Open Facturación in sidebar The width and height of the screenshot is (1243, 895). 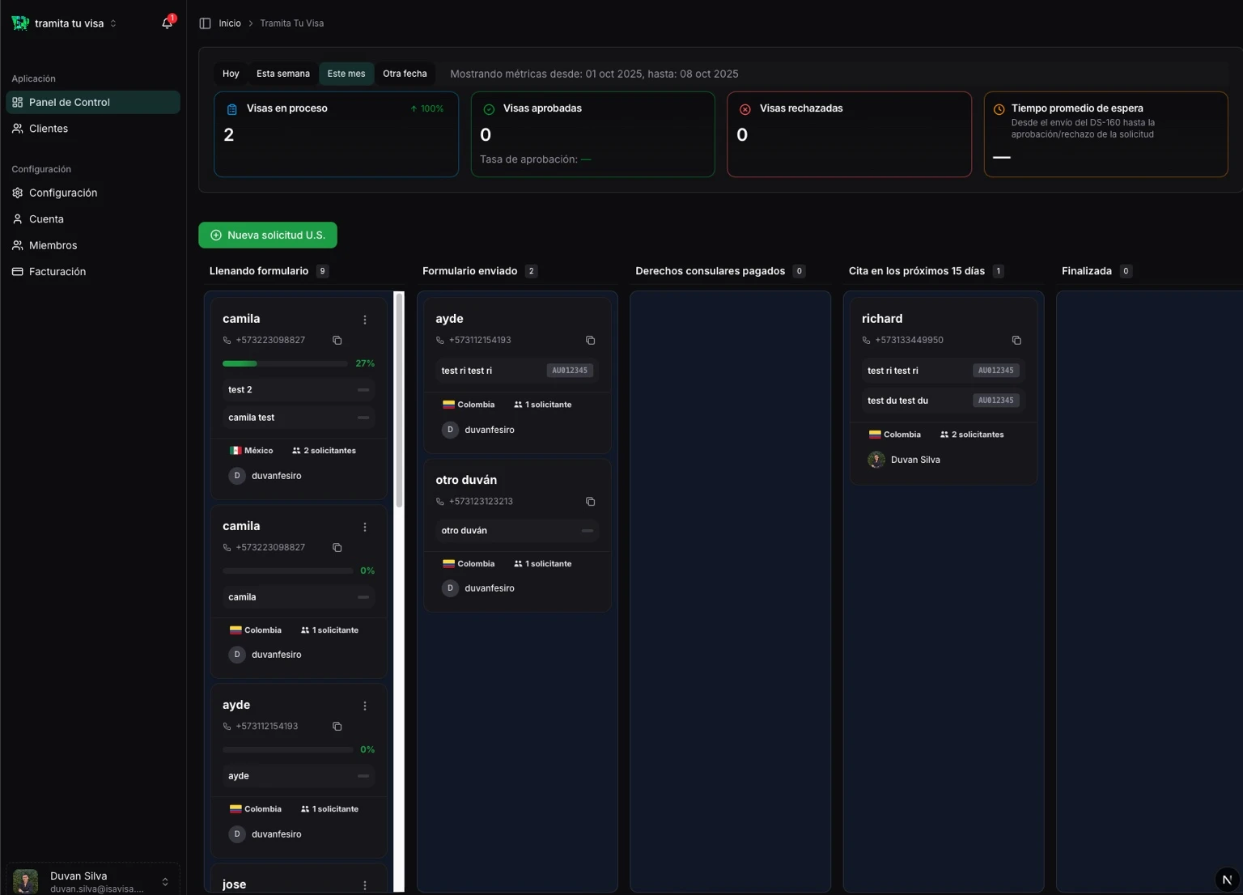57,272
